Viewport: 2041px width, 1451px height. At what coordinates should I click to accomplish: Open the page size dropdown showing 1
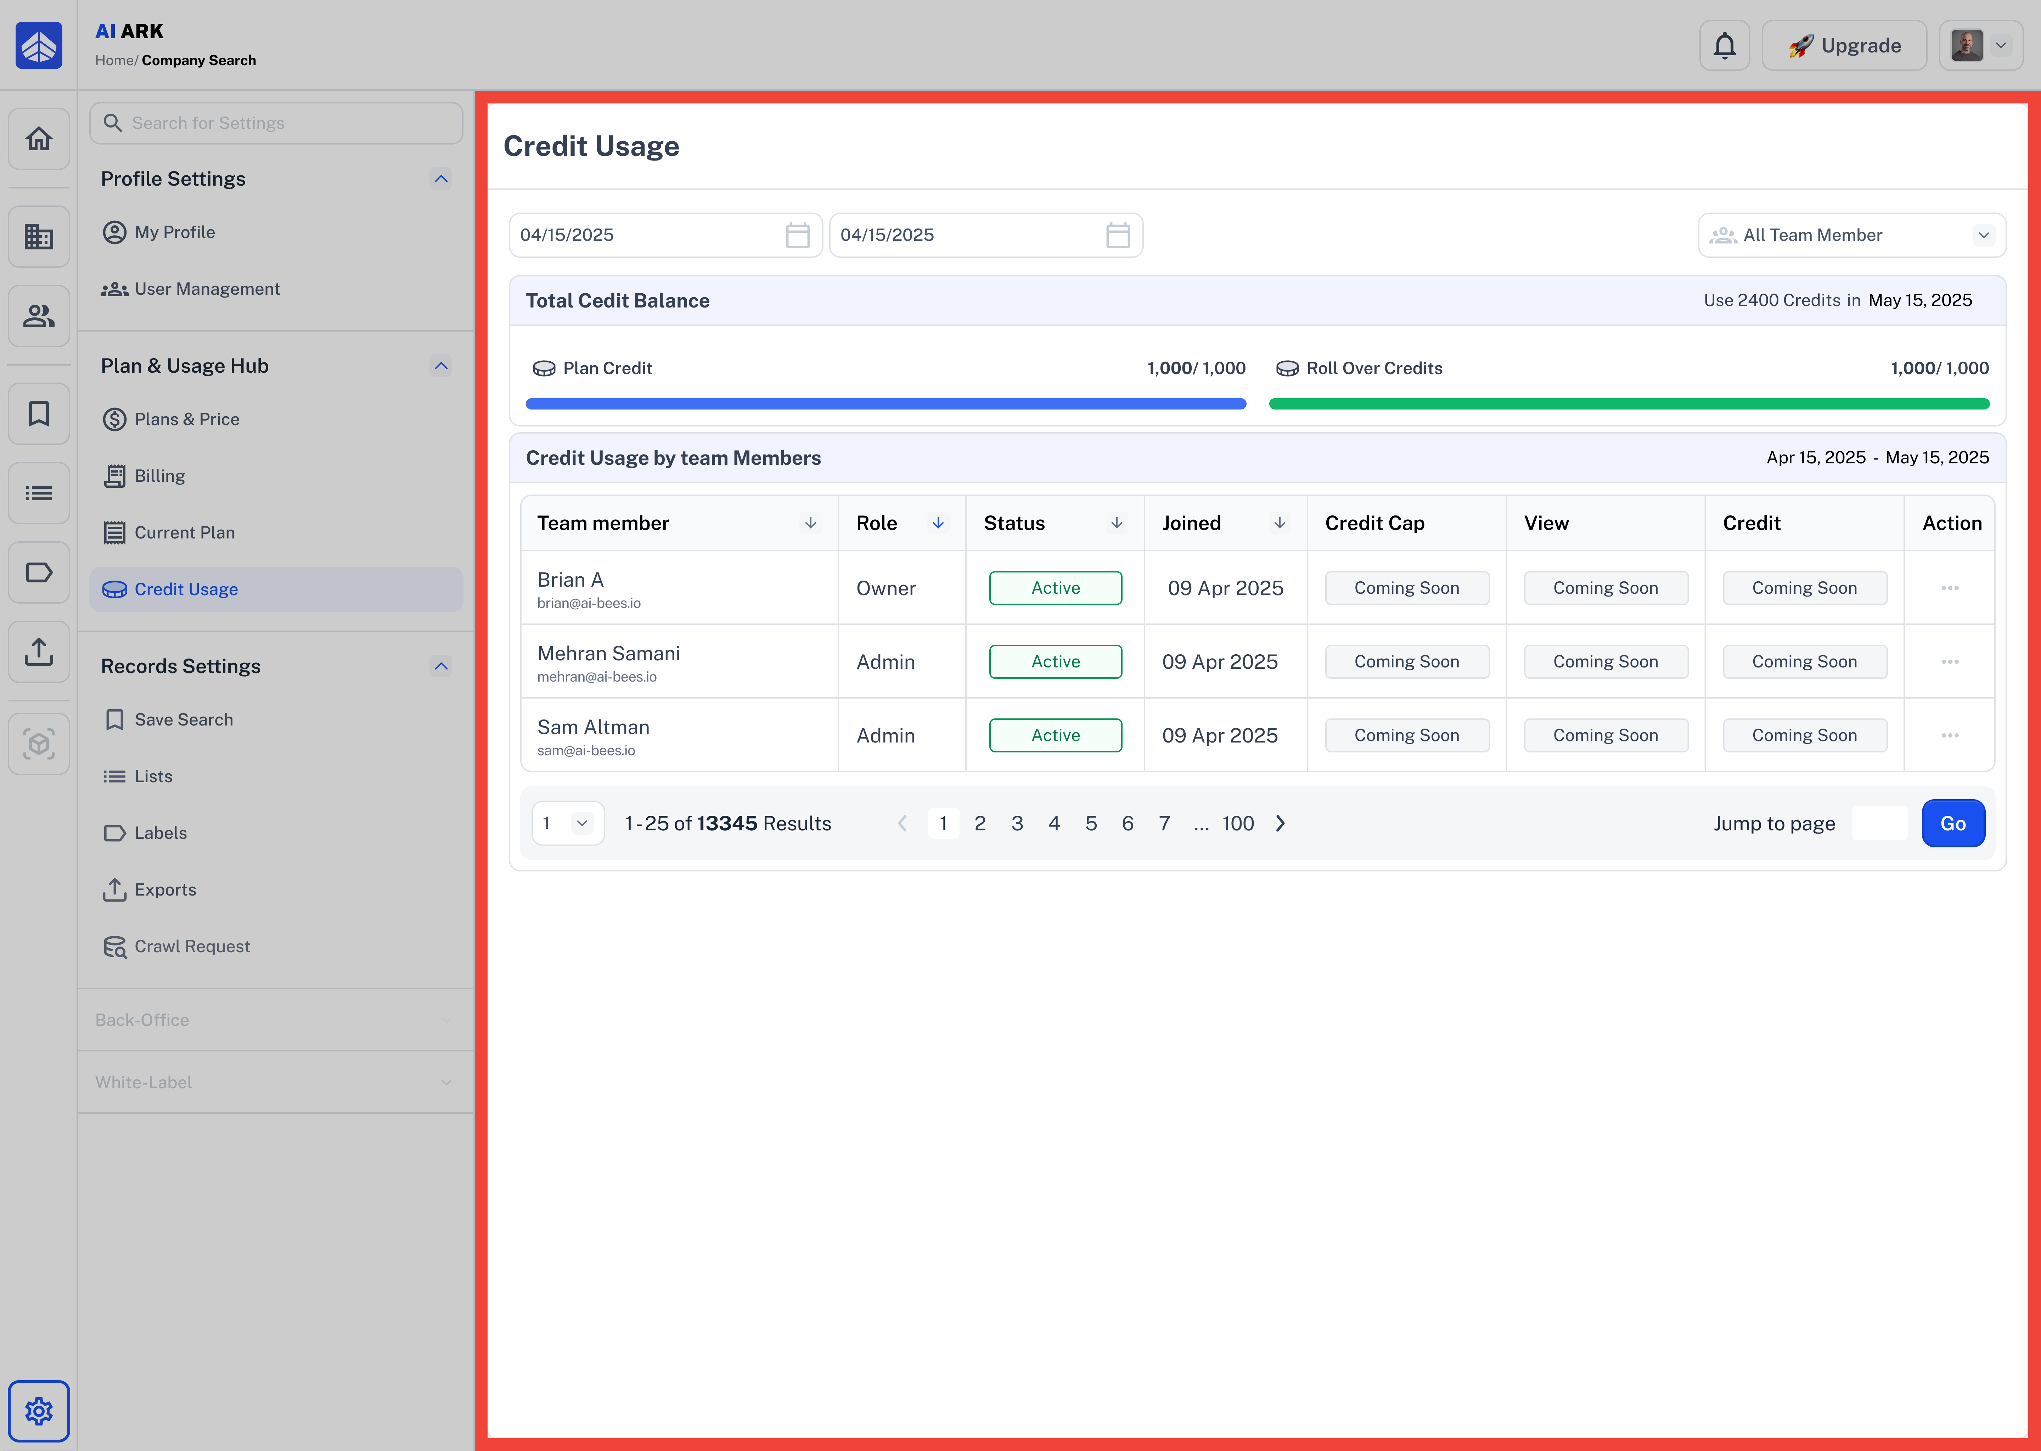pyautogui.click(x=568, y=823)
